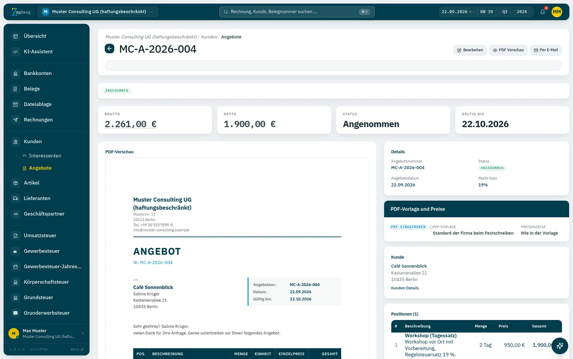Viewport: 573px width, 359px height.
Task: Click the search magnifier icon
Action: coord(226,12)
